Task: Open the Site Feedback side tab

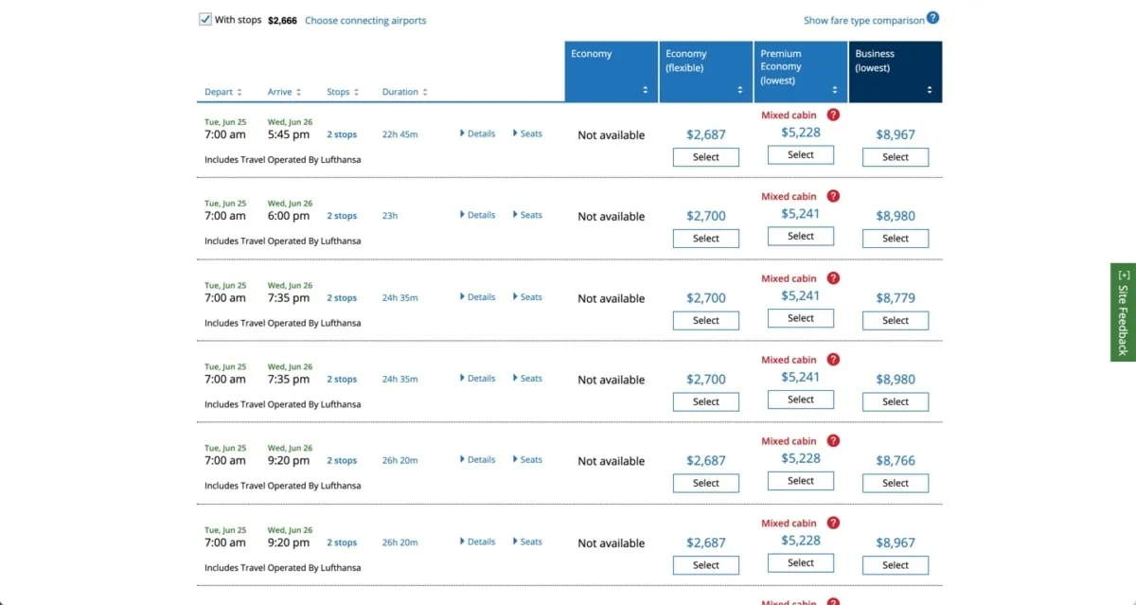Action: [x=1123, y=312]
